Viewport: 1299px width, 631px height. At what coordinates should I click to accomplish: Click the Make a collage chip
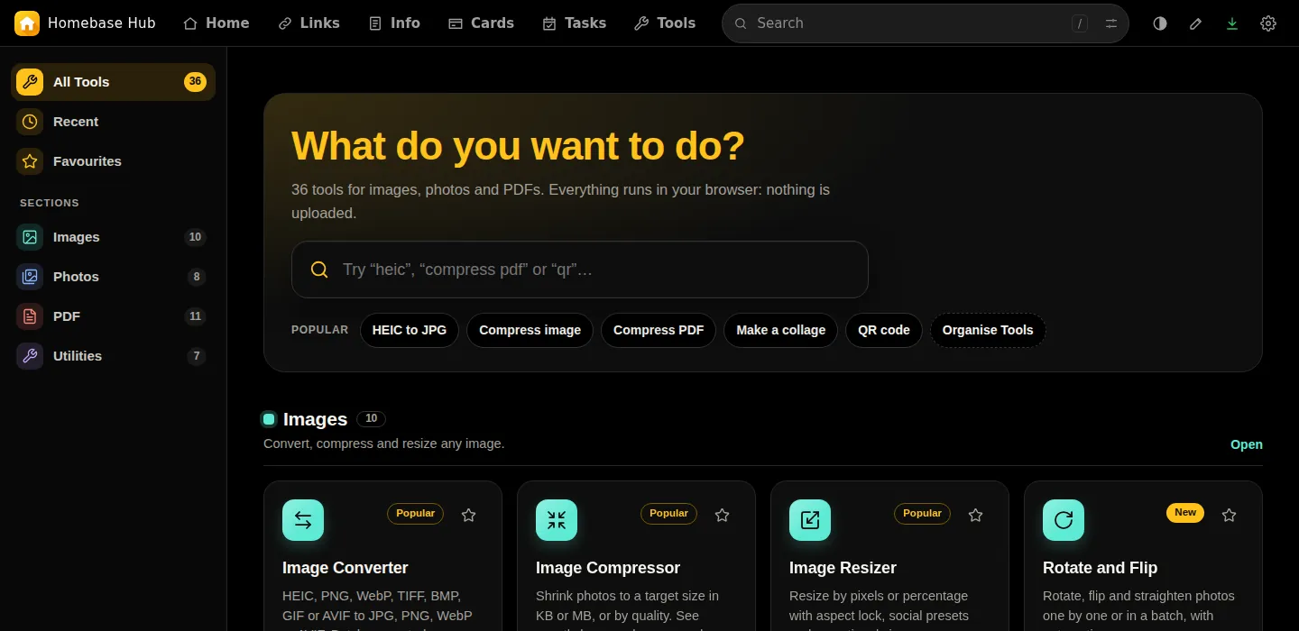781,330
